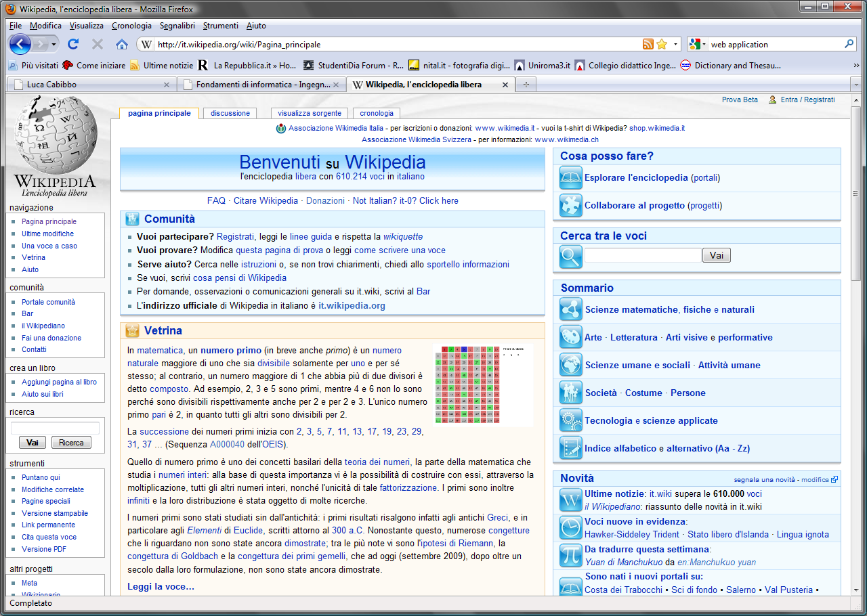Screen dimensions: 867x616
Task: Open the Versione PDF sidebar link
Action: (44, 549)
